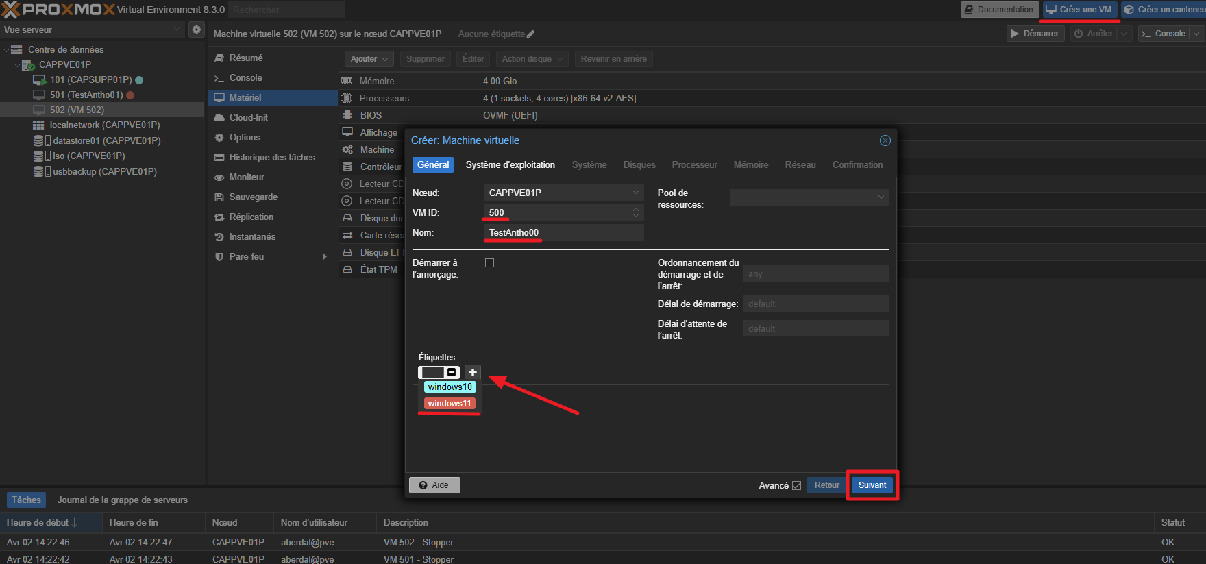Sort by the Heure de début column
The width and height of the screenshot is (1206, 564).
point(51,523)
